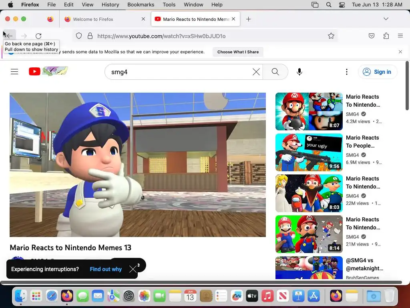This screenshot has width=410, height=308.
Task: Open the App Store dock icon
Action: pos(314,296)
